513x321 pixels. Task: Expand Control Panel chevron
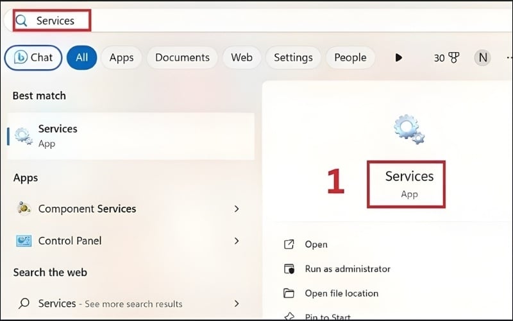[237, 241]
